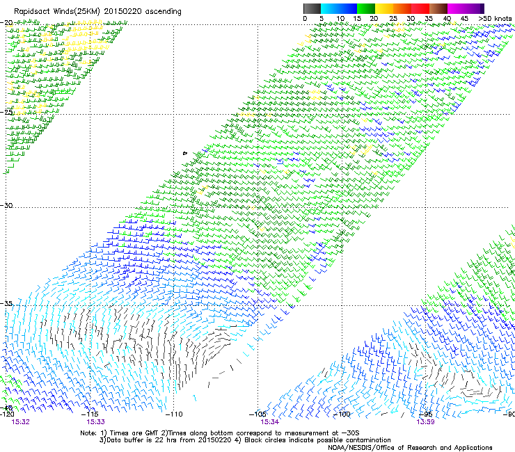Click the latitude label -20
The height and width of the screenshot is (452, 515).
point(6,23)
